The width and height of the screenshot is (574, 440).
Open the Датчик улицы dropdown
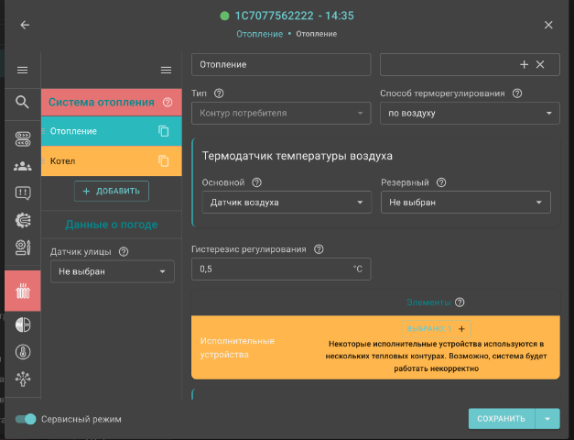pos(112,271)
